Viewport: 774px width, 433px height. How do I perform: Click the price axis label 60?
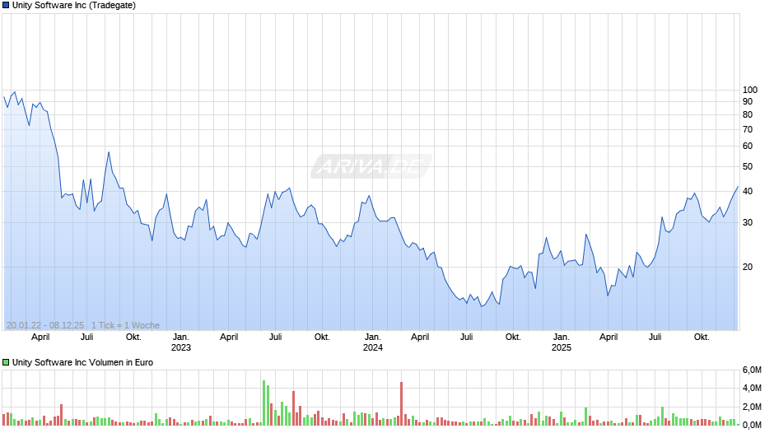(x=748, y=147)
